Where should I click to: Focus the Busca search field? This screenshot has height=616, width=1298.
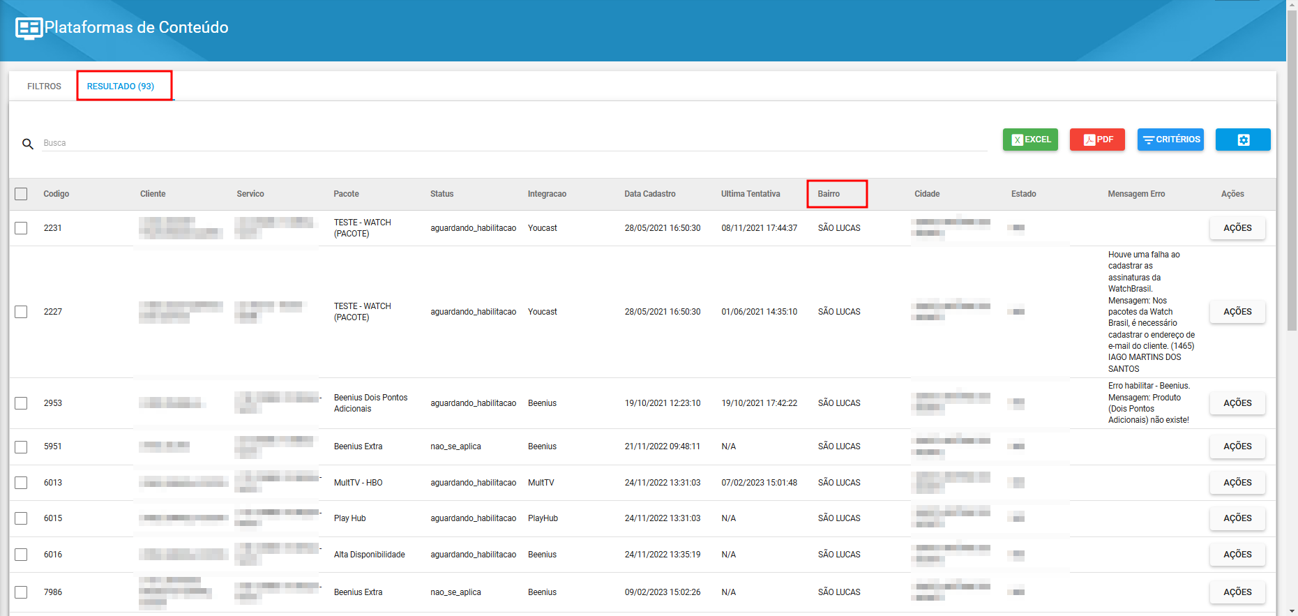click(514, 143)
